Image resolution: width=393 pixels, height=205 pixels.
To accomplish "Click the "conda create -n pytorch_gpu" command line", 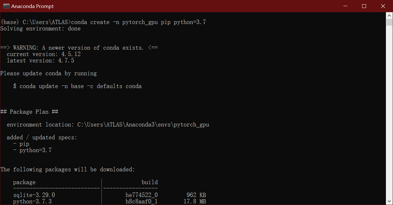I will click(x=138, y=22).
